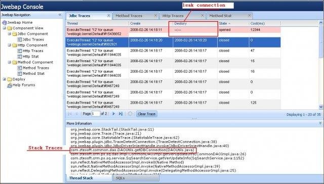Select the closed trace row costing 15
The width and height of the screenshot is (324, 184).
(x=173, y=63)
